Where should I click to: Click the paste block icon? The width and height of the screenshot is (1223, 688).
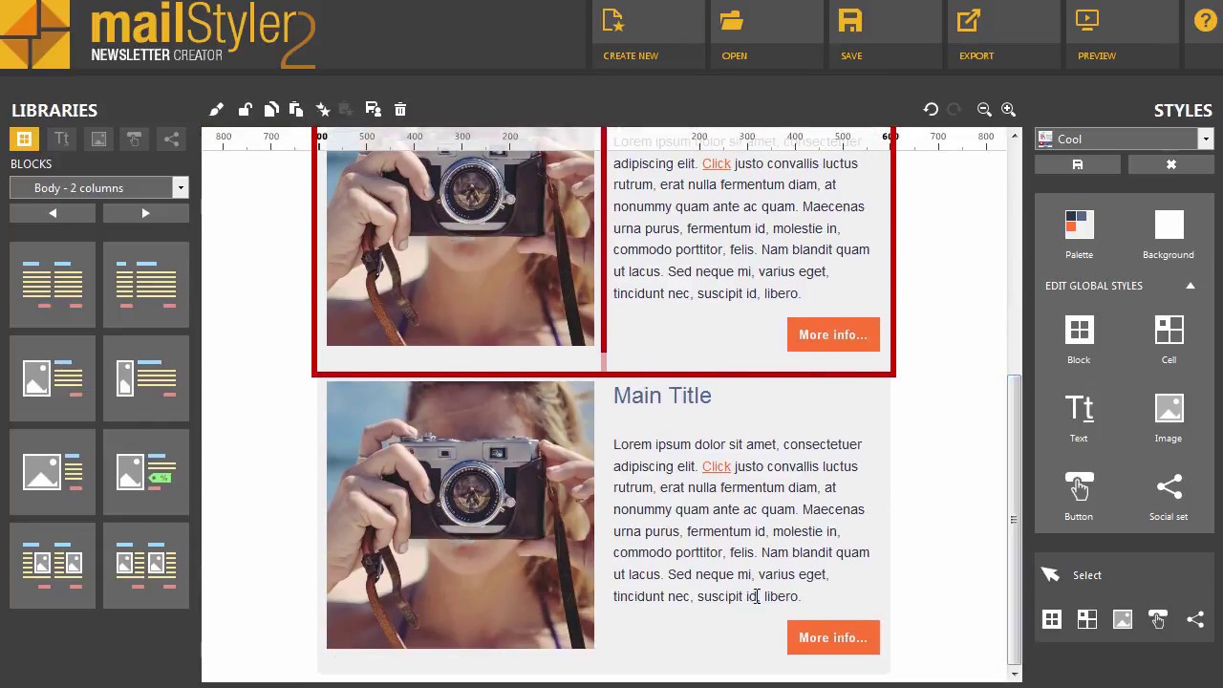(x=296, y=109)
